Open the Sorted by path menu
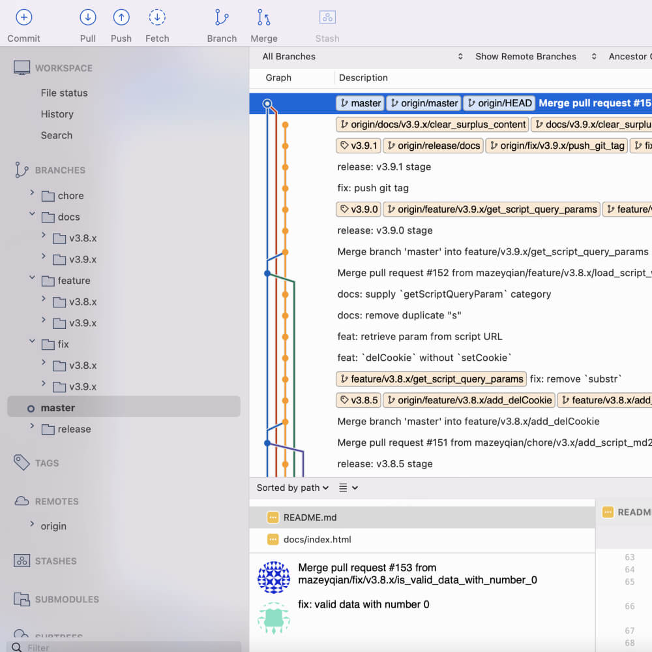 point(291,488)
